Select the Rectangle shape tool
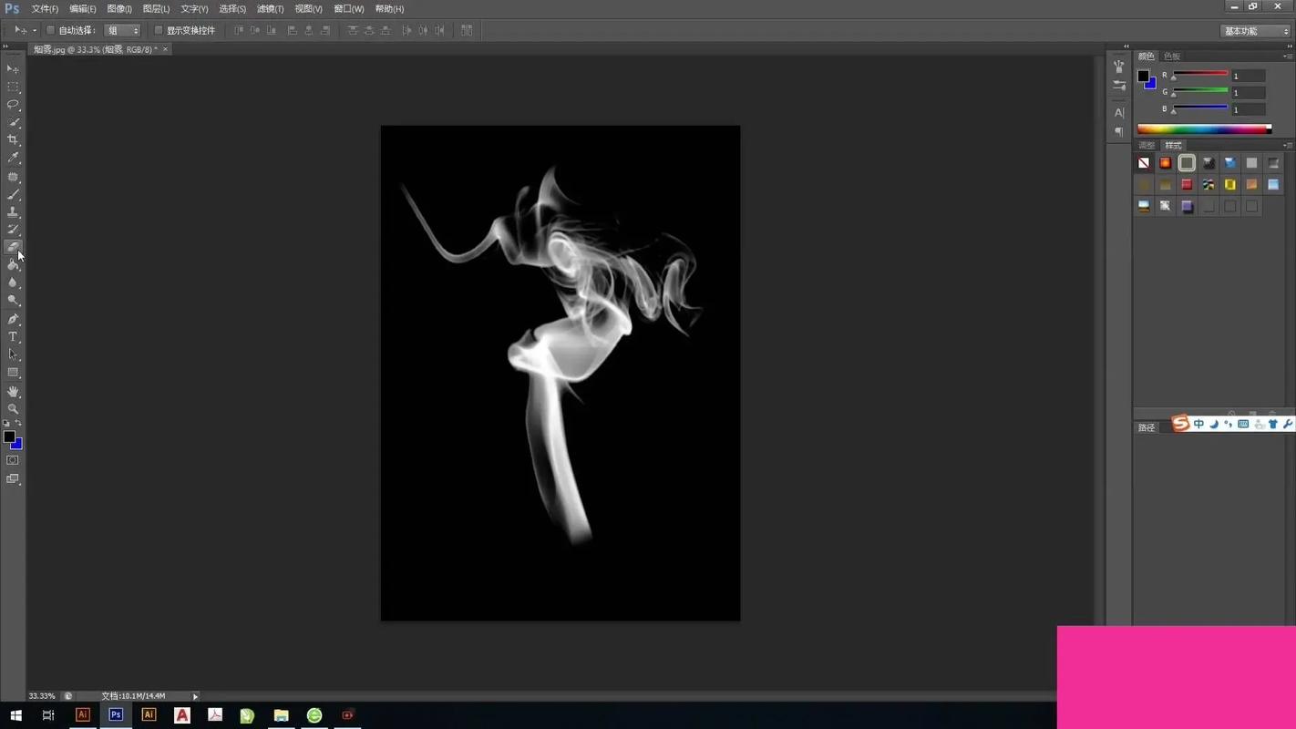1296x729 pixels. pyautogui.click(x=13, y=373)
